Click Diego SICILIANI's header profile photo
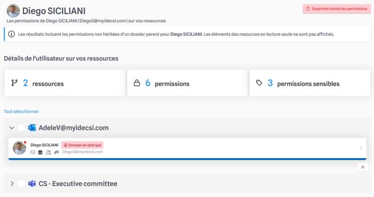This screenshot has width=374, height=197. point(13,11)
